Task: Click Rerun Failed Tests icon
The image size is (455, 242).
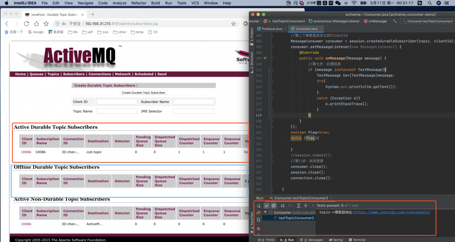Action: (259, 213)
